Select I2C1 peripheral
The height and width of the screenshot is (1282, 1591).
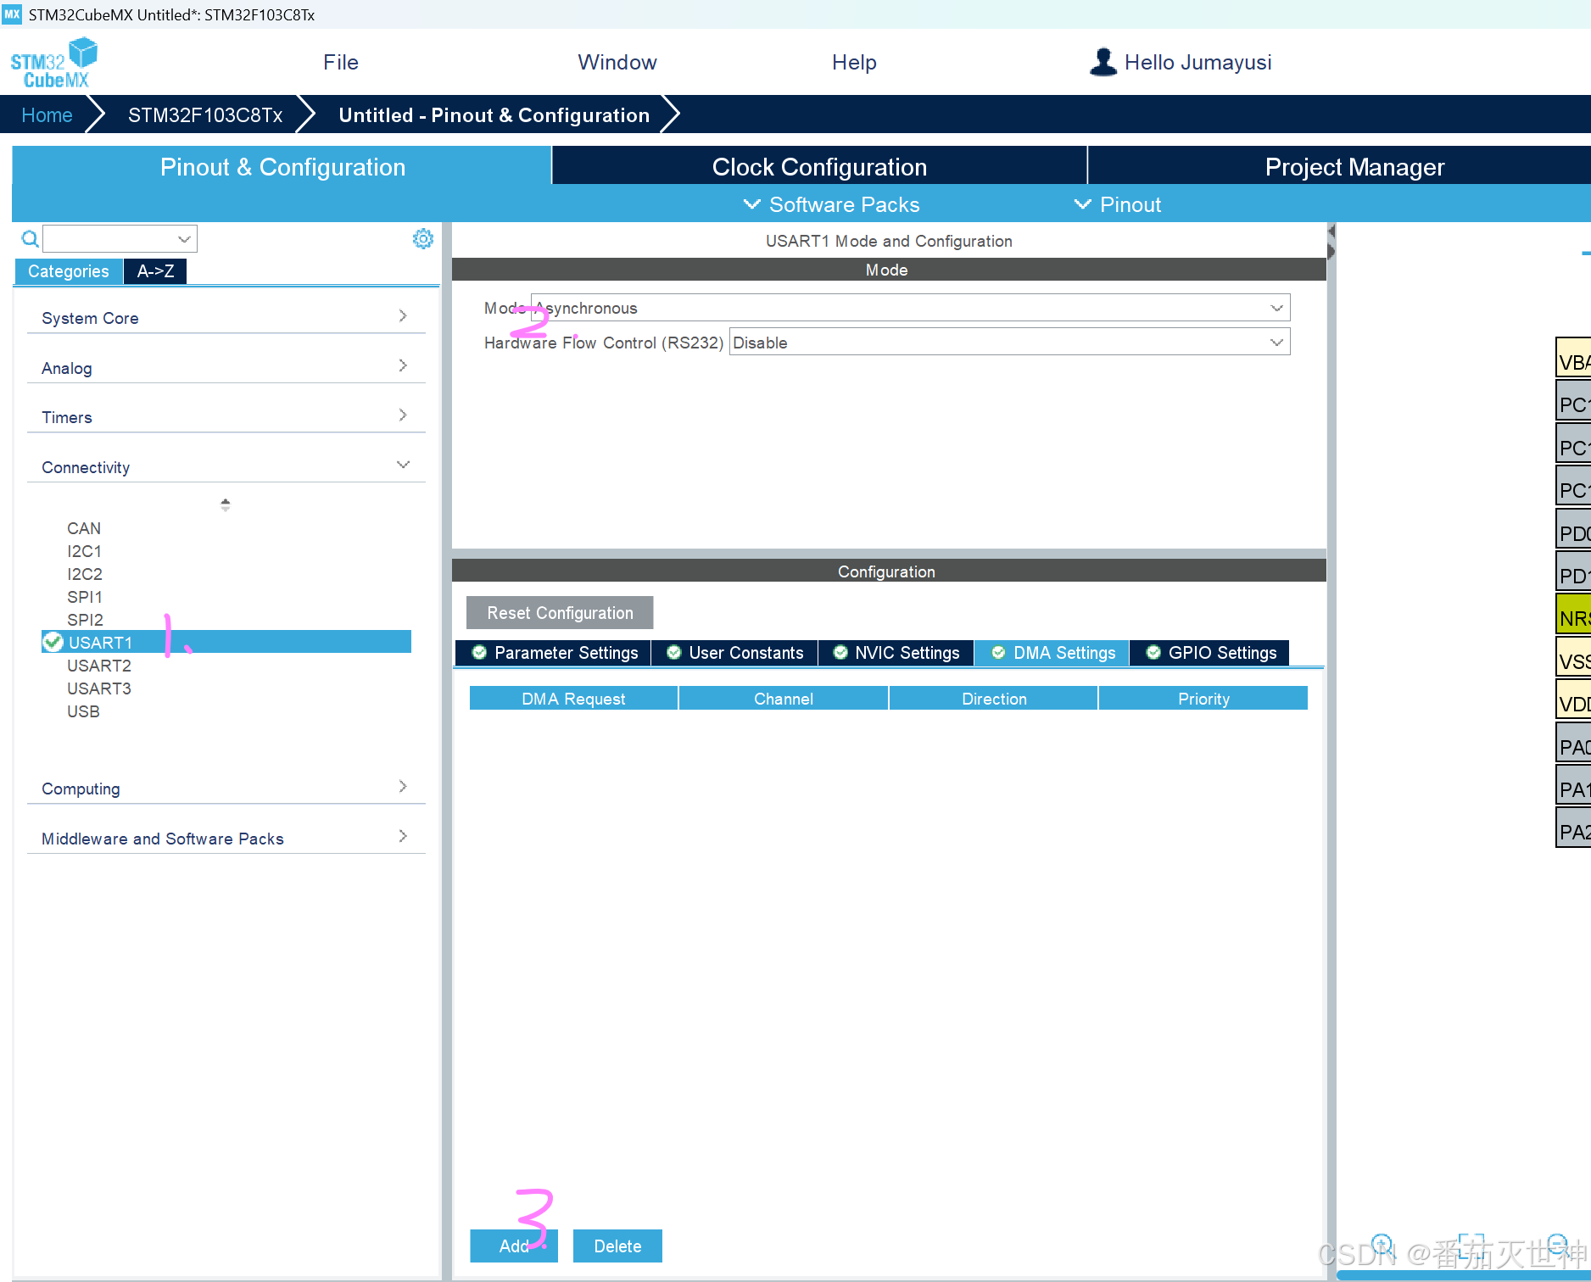click(x=84, y=550)
